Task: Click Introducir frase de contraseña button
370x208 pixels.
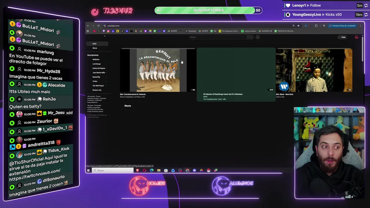Action: click(x=342, y=26)
